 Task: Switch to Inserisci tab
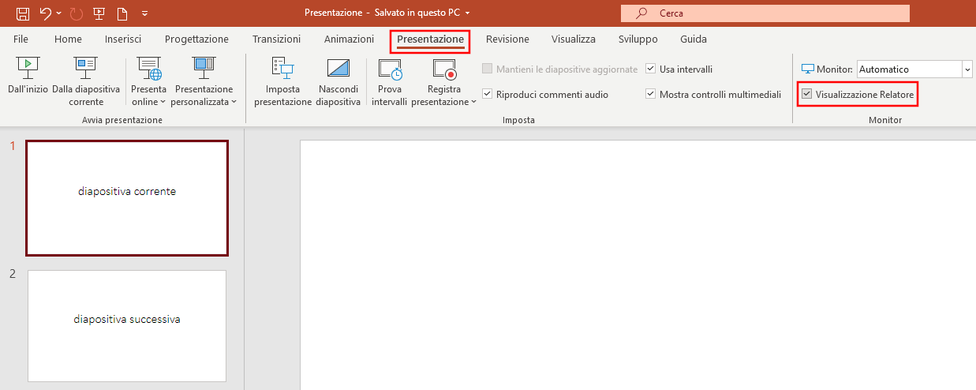123,39
